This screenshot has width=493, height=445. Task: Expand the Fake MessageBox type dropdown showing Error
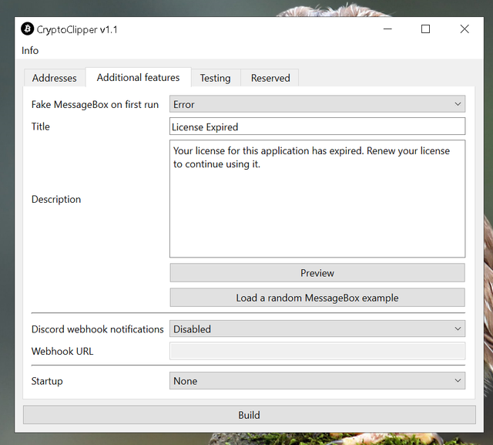317,104
